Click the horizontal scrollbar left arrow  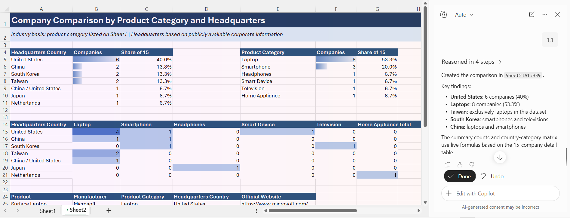click(265, 211)
